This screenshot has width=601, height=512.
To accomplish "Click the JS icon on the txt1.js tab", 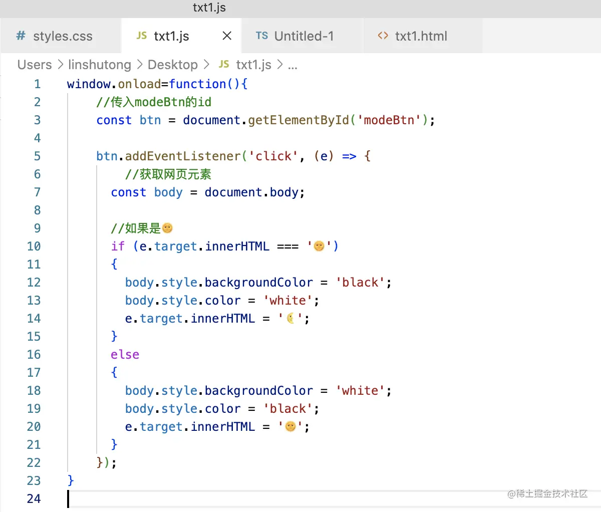I will [x=141, y=36].
